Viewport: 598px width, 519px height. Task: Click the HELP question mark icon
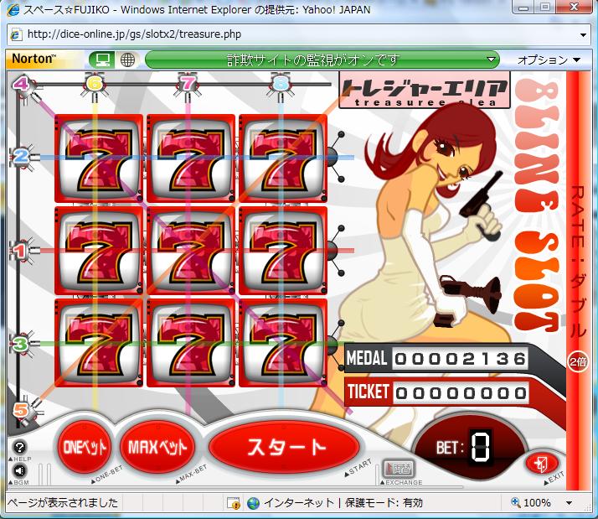(20, 448)
